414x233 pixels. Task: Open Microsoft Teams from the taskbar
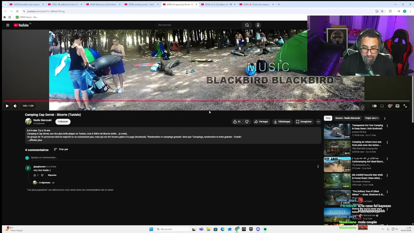click(x=201, y=229)
